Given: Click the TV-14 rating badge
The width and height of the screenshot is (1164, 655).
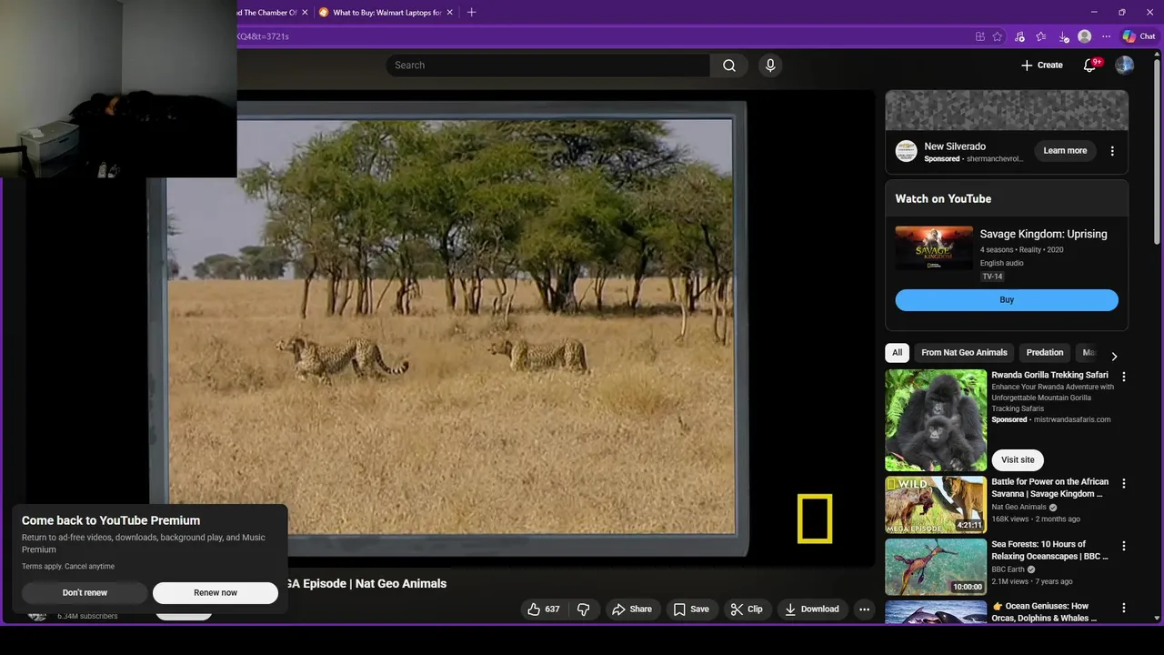Looking at the screenshot, I should pyautogui.click(x=992, y=277).
